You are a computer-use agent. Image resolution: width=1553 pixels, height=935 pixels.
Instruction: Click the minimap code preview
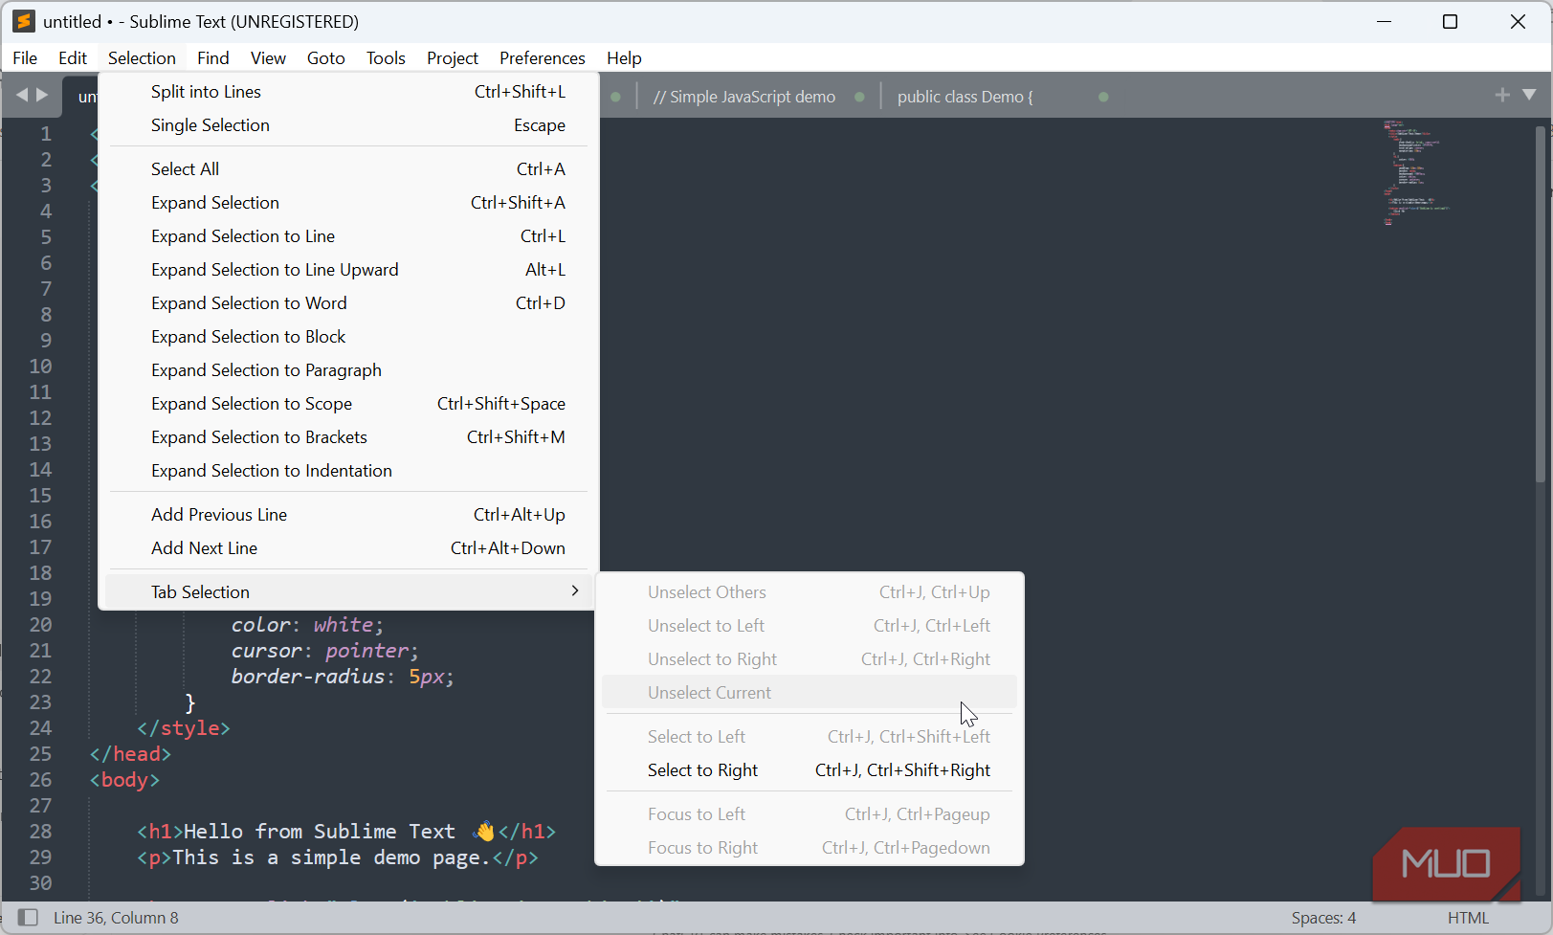(1416, 172)
